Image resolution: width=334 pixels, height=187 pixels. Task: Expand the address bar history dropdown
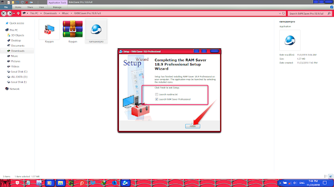[280, 14]
